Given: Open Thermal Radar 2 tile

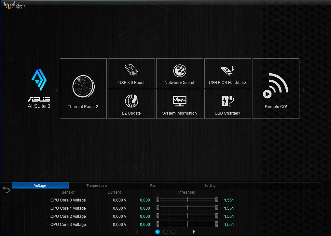Looking at the screenshot, I should point(83,89).
